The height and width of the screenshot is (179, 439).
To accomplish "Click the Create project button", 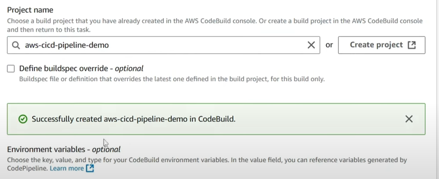I will pyautogui.click(x=382, y=45).
